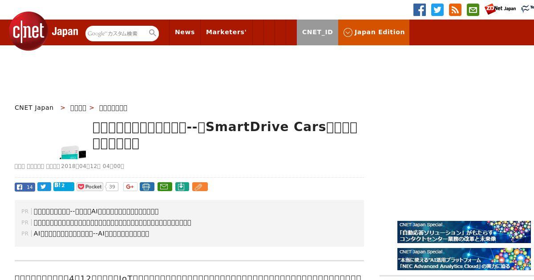The height and width of the screenshot is (280, 534).
Task: Open the News menu item
Action: [x=185, y=32]
